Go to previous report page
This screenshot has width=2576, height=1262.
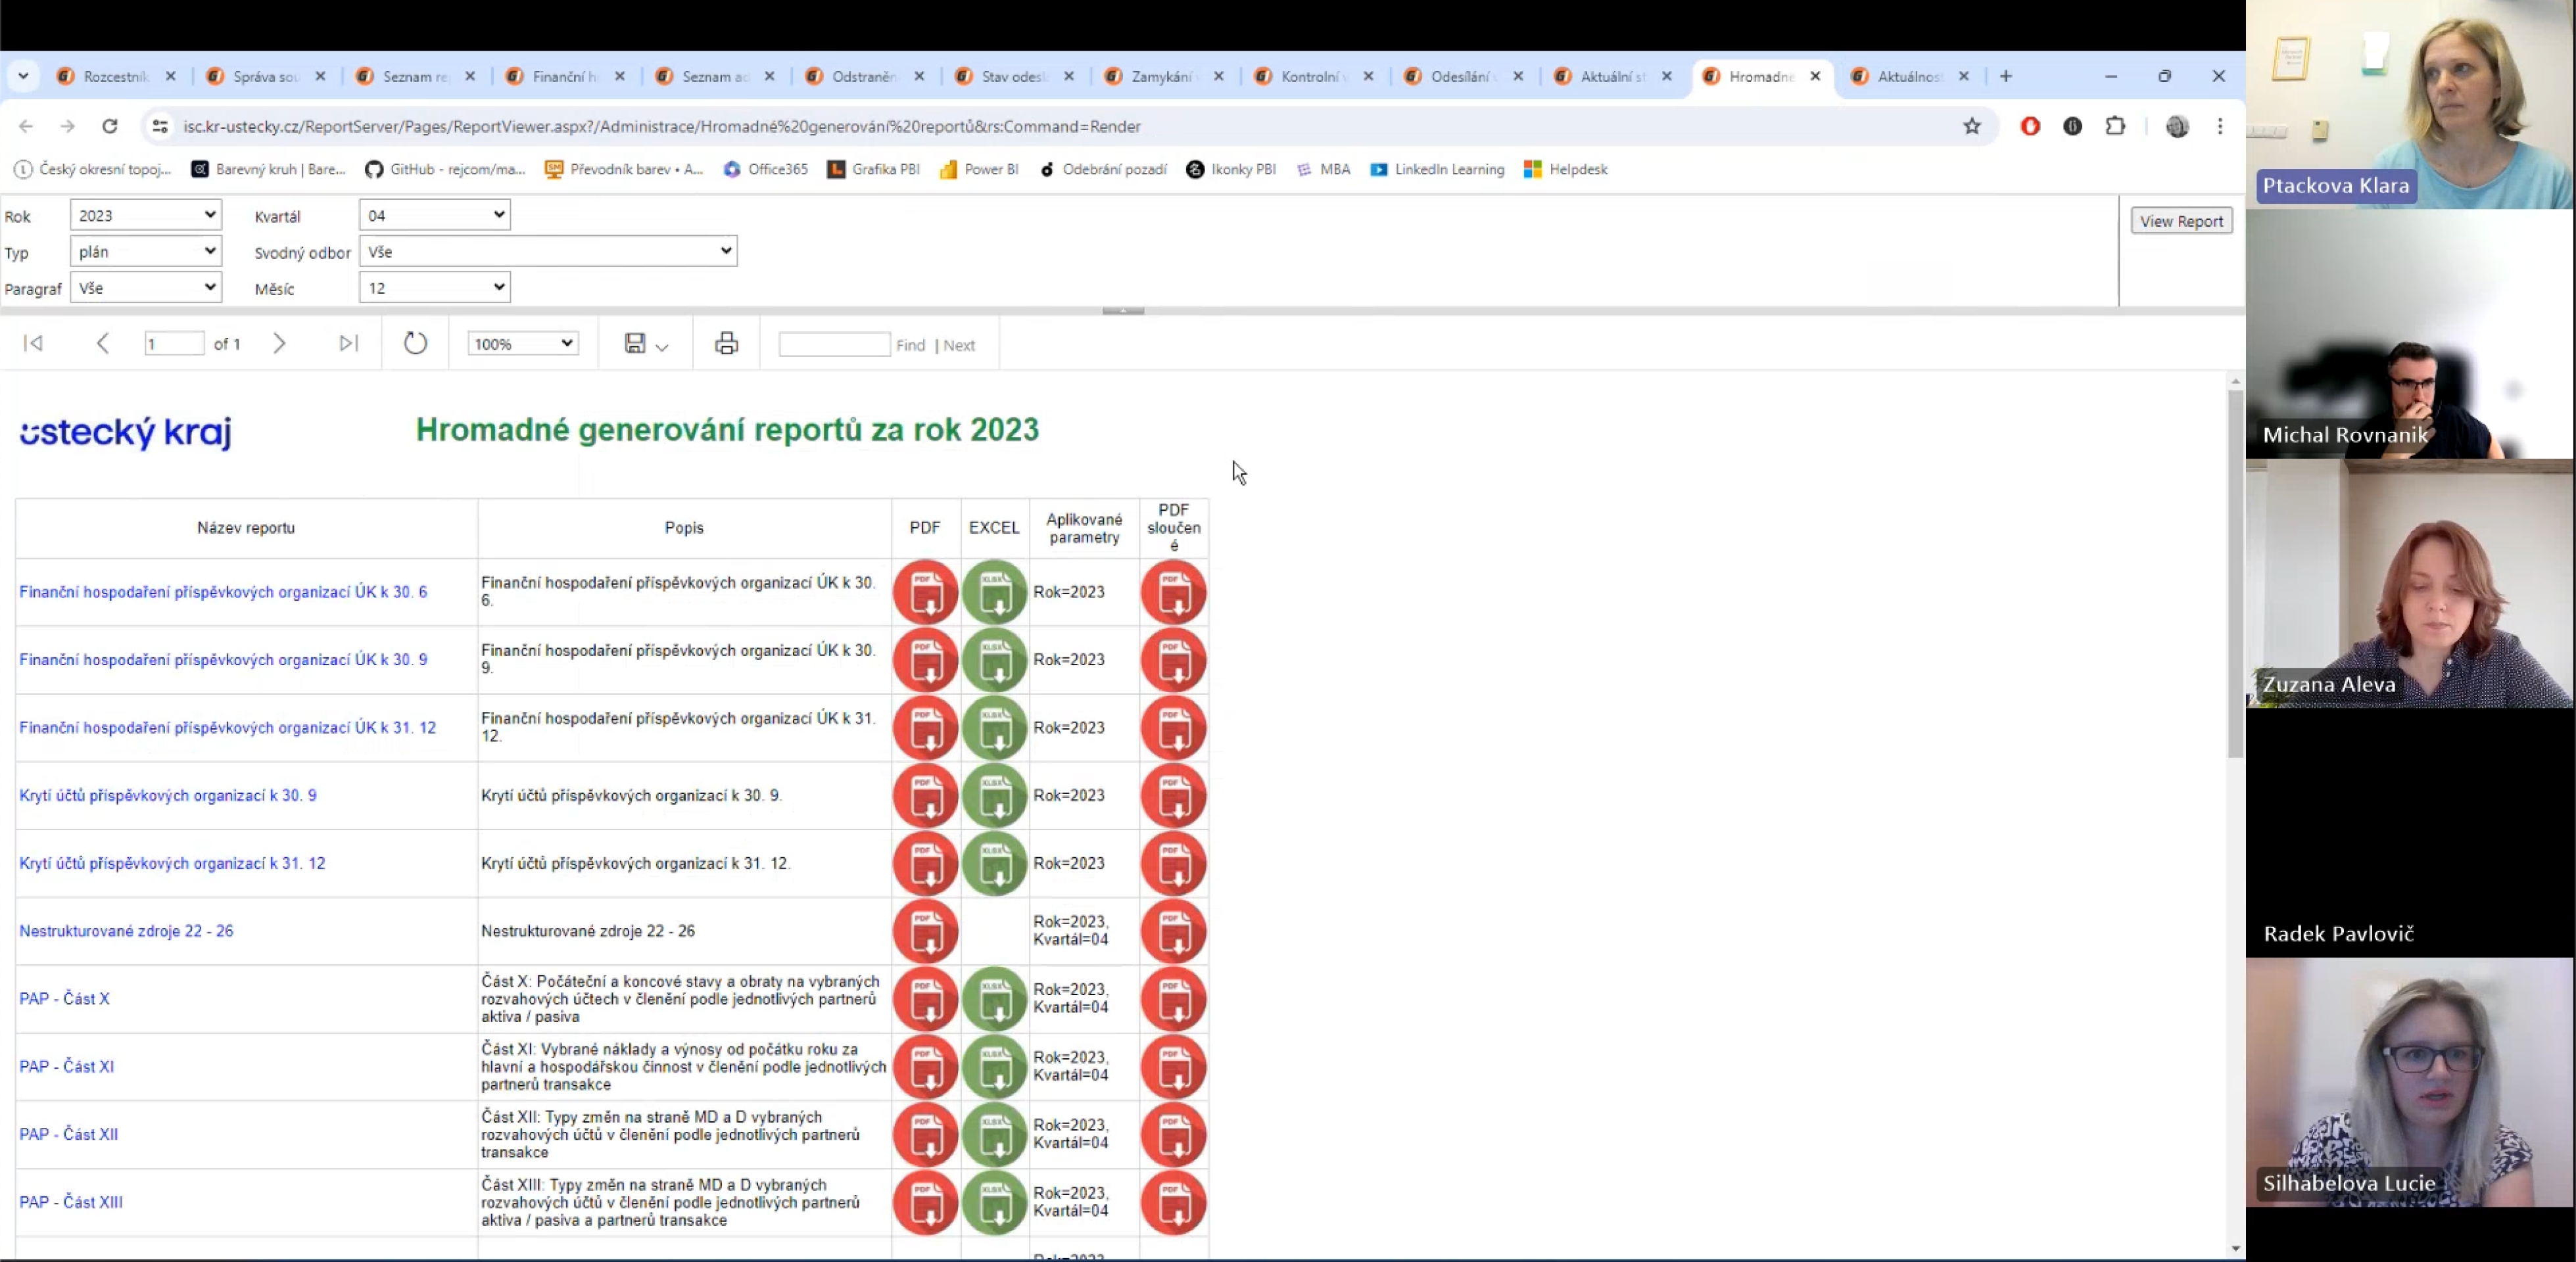pos(102,344)
